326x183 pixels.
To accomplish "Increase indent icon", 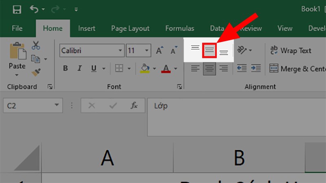I will pos(256,68).
